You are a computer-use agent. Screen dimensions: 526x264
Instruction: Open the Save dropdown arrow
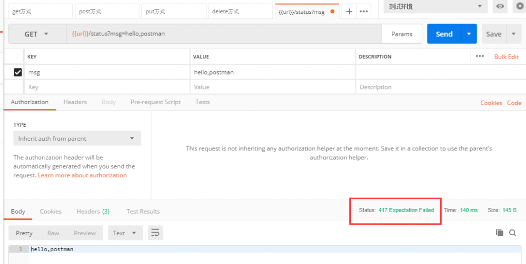coord(514,34)
